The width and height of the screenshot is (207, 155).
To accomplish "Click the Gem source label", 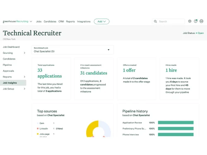I will pos(42,123).
